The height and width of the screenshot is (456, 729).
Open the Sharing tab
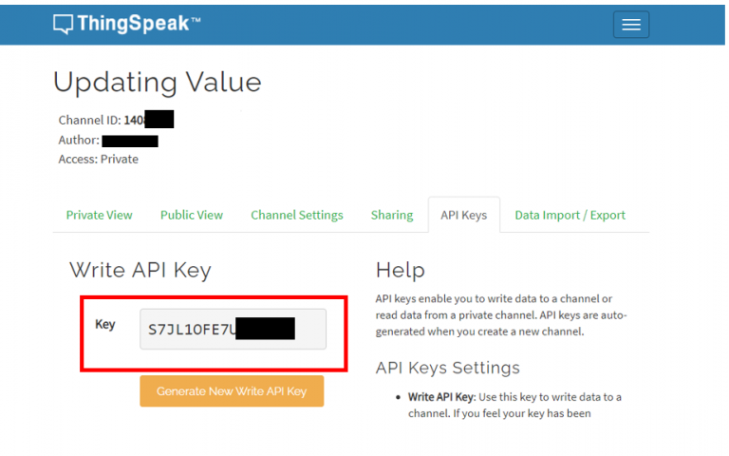pyautogui.click(x=392, y=215)
